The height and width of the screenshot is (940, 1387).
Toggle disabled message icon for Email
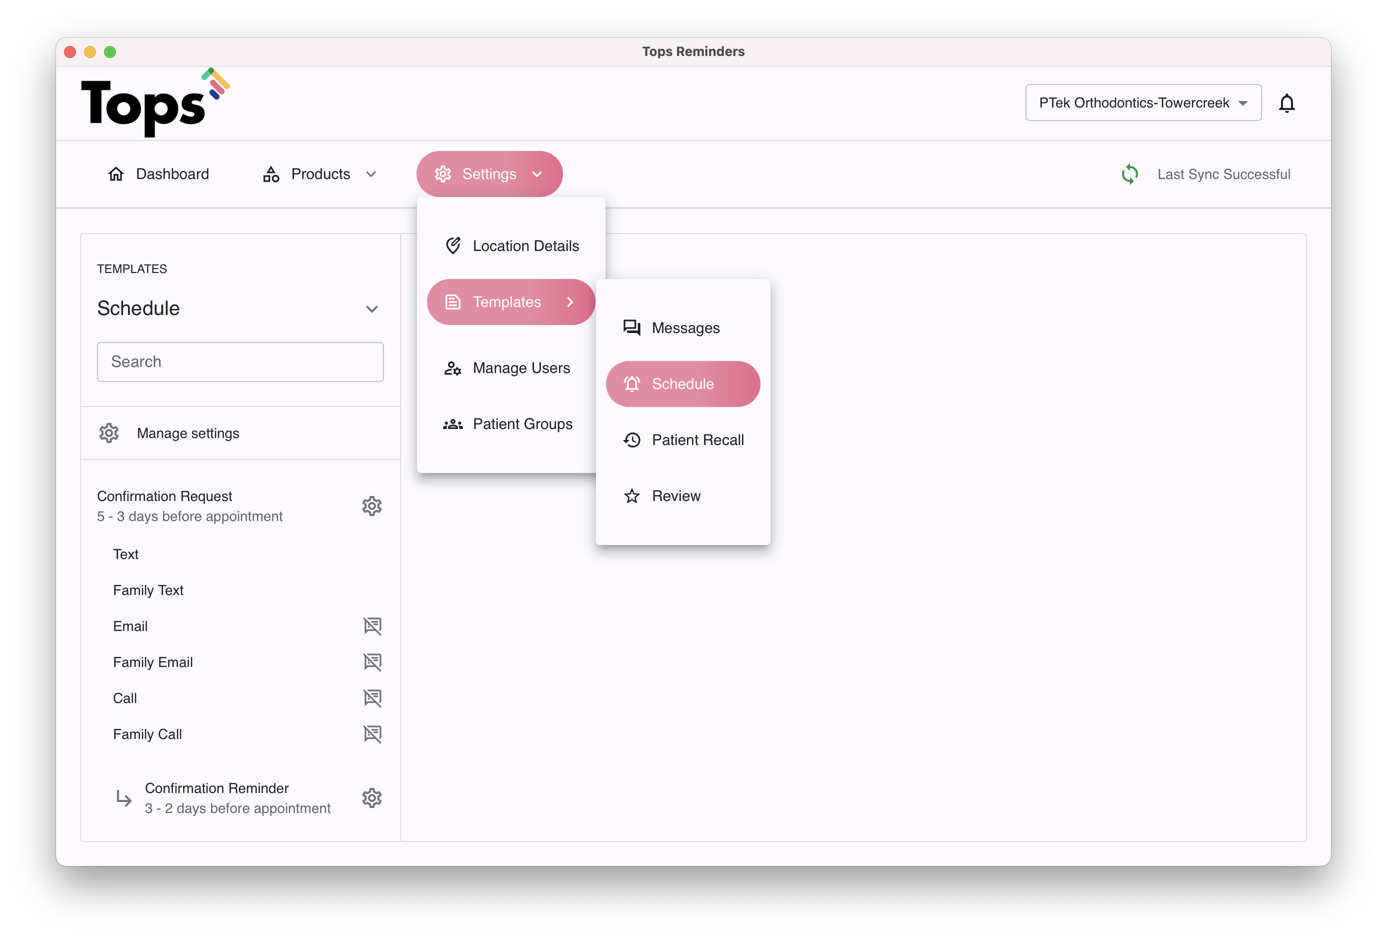(372, 626)
